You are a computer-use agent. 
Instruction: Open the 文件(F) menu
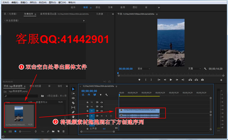[x=6, y=3]
